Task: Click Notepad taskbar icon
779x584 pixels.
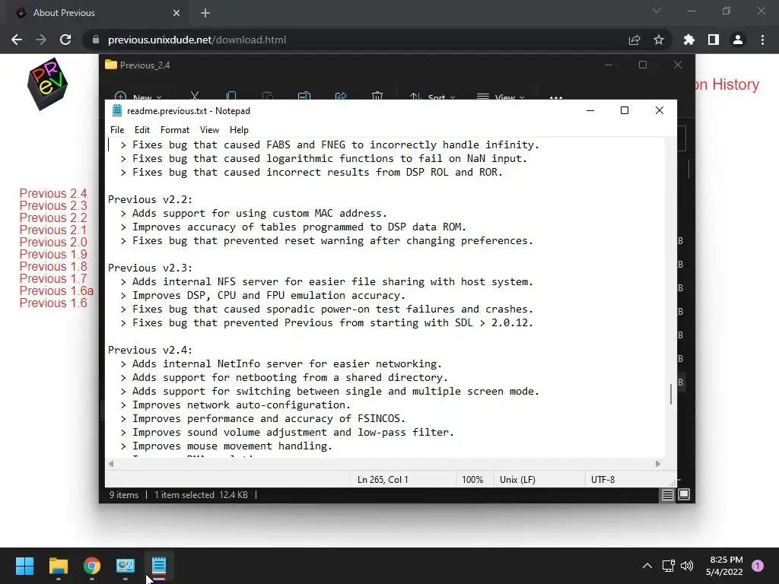Action: click(158, 566)
